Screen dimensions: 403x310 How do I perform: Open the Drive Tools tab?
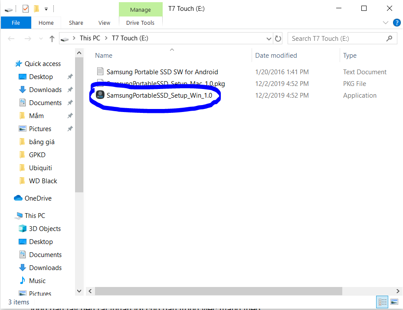tap(140, 23)
